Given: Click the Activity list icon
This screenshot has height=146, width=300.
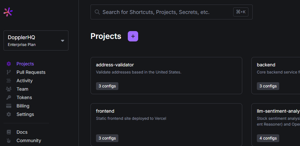Looking at the screenshot, I should (9, 81).
